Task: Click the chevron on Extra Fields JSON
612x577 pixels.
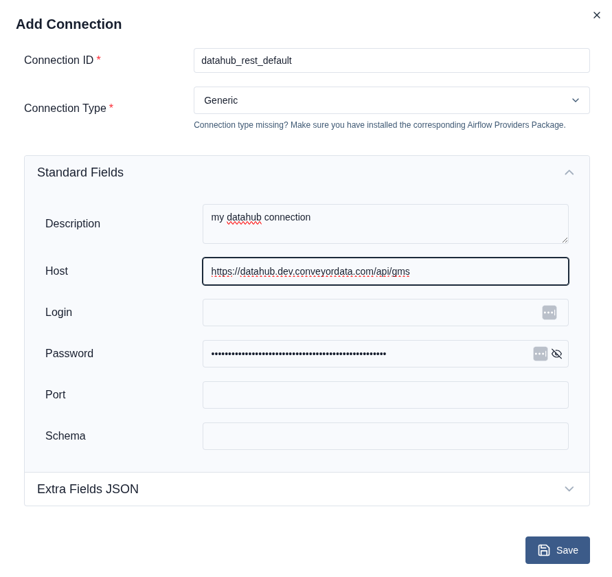Action: pos(569,489)
